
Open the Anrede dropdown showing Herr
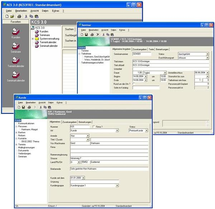[x=88, y=136]
